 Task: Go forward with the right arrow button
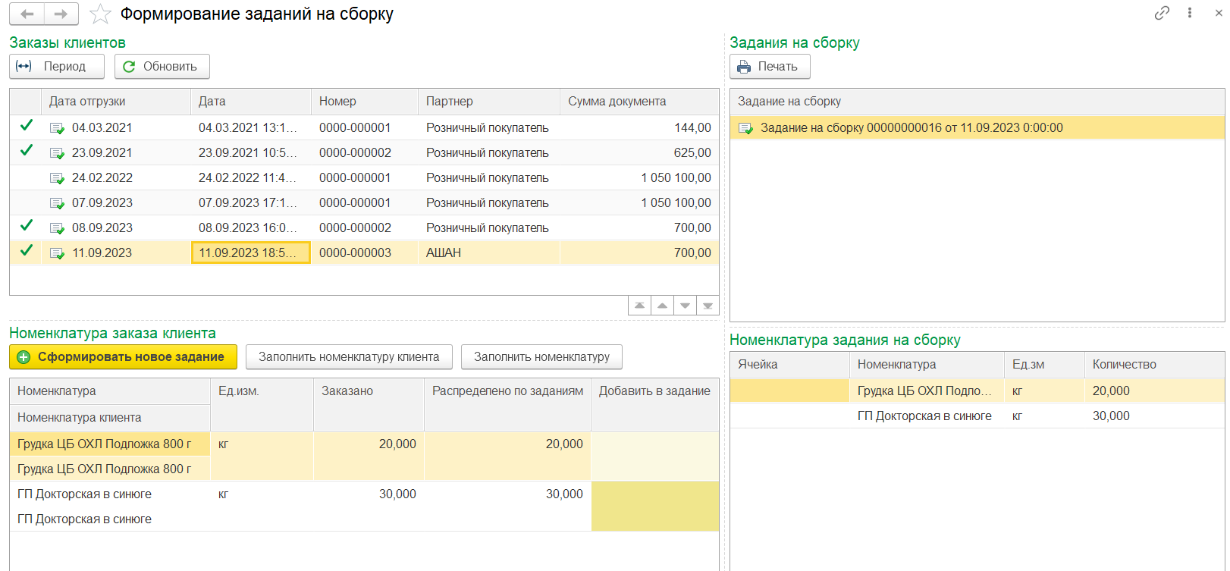coord(61,14)
